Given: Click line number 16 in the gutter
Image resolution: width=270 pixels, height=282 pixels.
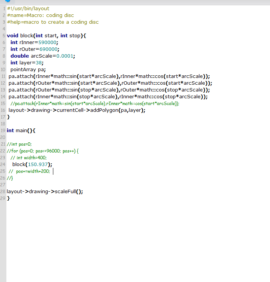Looking at the screenshot, I should (3, 110).
